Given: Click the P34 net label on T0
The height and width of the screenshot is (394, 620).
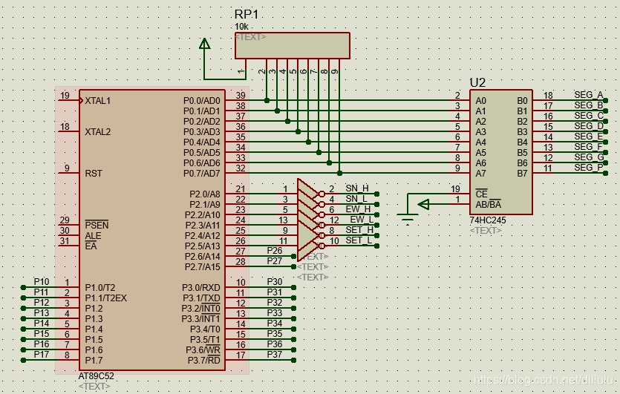Looking at the screenshot, I should (x=275, y=324).
